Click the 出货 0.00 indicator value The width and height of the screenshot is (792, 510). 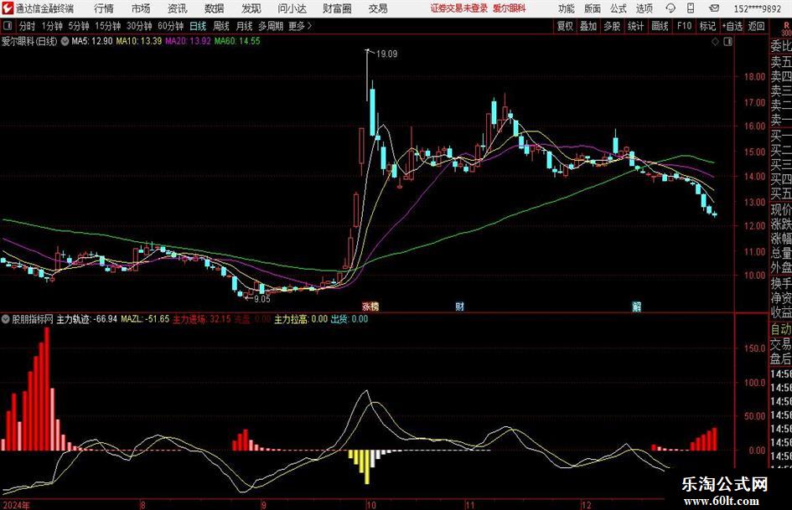point(349,319)
